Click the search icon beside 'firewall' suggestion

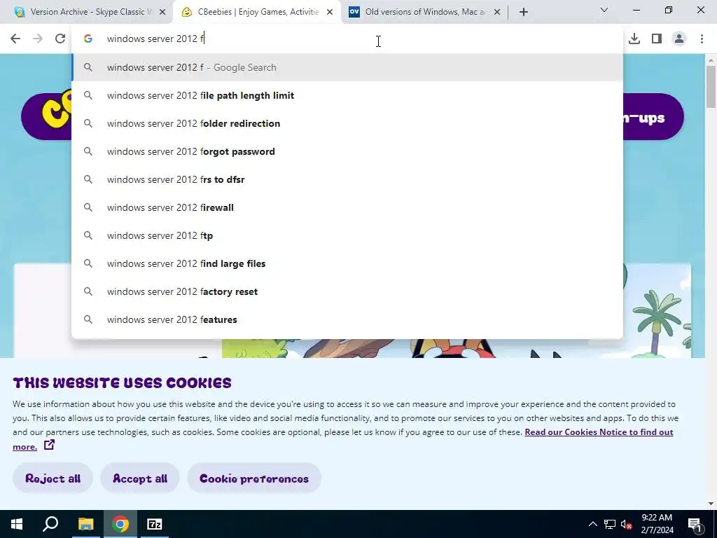coord(88,207)
